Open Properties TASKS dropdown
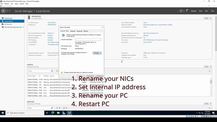This screenshot has width=217, height=122. 208,18
